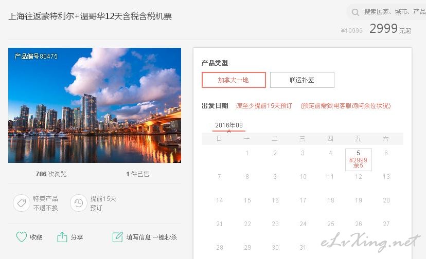
Task: Click the search magnifier icon
Action: (356, 12)
